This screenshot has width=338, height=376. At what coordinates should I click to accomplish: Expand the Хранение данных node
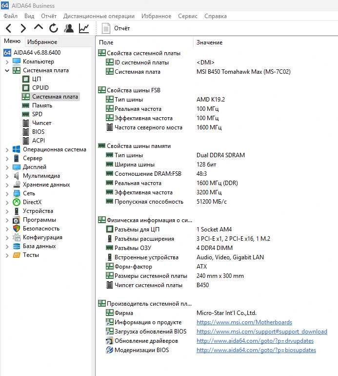[x=7, y=185]
